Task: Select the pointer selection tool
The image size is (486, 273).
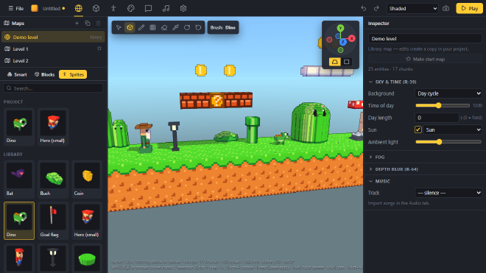Action: pyautogui.click(x=119, y=27)
